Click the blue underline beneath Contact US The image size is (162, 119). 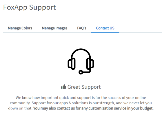(x=105, y=32)
